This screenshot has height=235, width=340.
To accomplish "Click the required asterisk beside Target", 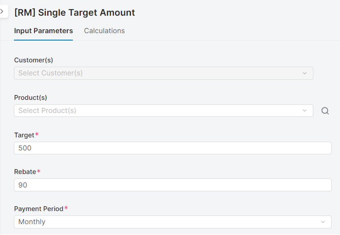I will pyautogui.click(x=37, y=135).
